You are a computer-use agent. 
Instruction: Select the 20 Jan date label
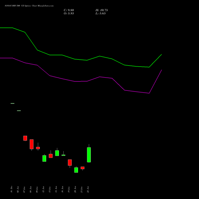(75, 189)
